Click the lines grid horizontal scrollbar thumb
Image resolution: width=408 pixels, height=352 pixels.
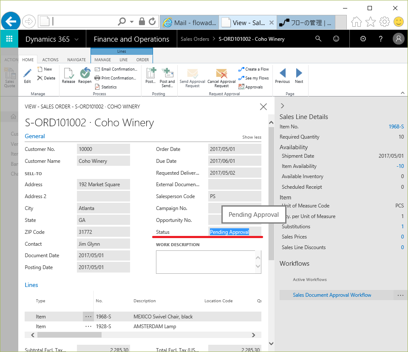coord(69,335)
